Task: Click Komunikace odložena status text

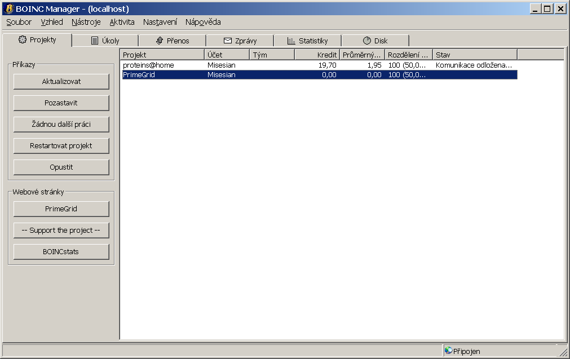Action: click(x=474, y=65)
